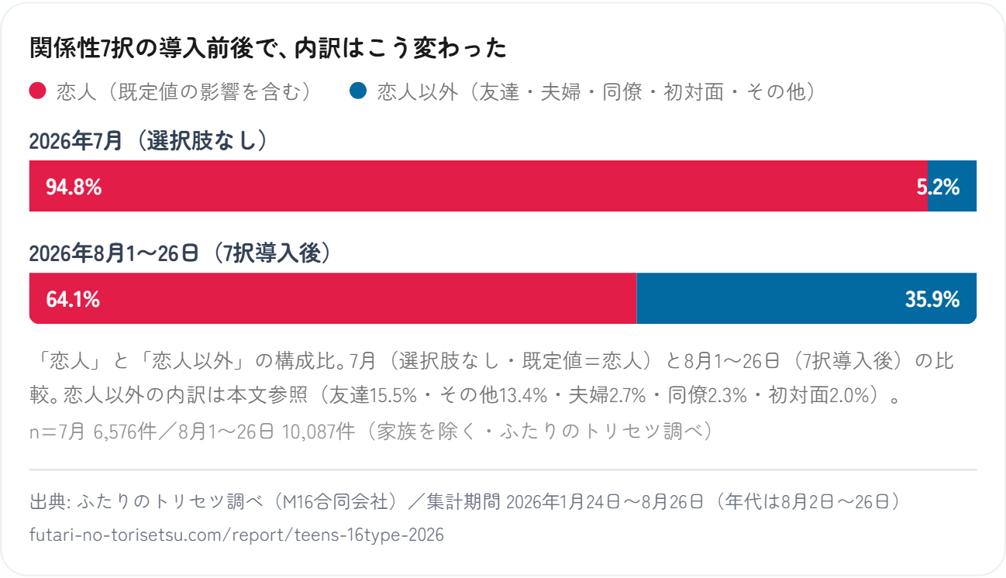Click the n=7月 6,576件 sample note
This screenshot has width=1006, height=578.
click(x=371, y=432)
